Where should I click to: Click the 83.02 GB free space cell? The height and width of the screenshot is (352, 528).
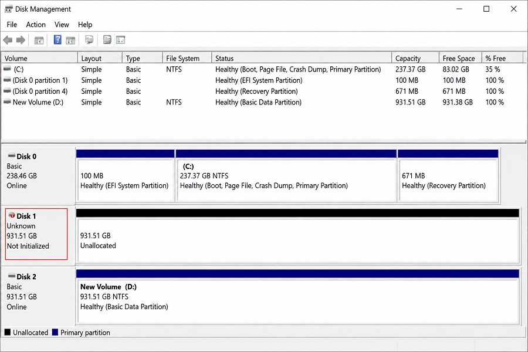456,69
